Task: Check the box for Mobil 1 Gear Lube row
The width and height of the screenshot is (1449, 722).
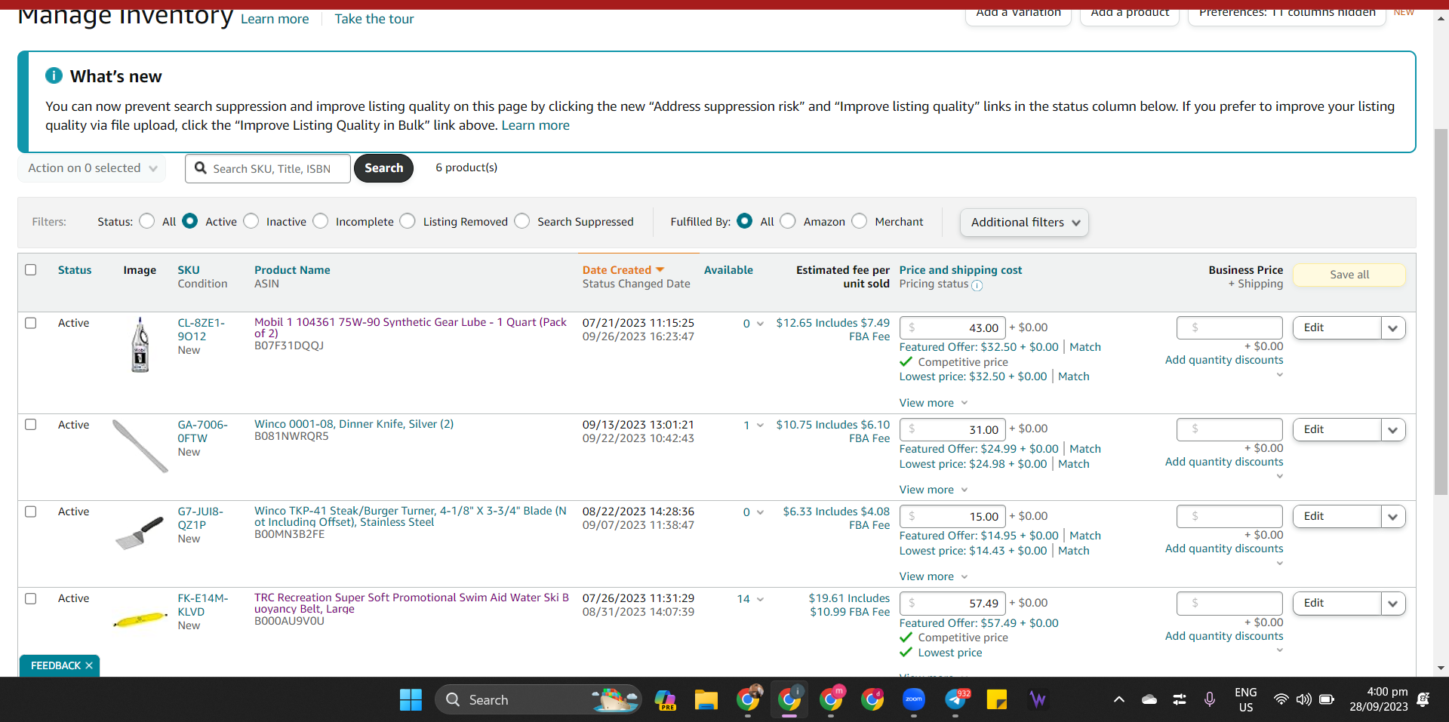Action: tap(31, 323)
